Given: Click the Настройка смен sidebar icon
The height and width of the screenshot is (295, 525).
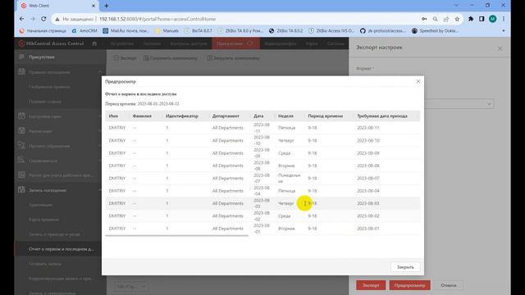Looking at the screenshot, I should (21, 116).
